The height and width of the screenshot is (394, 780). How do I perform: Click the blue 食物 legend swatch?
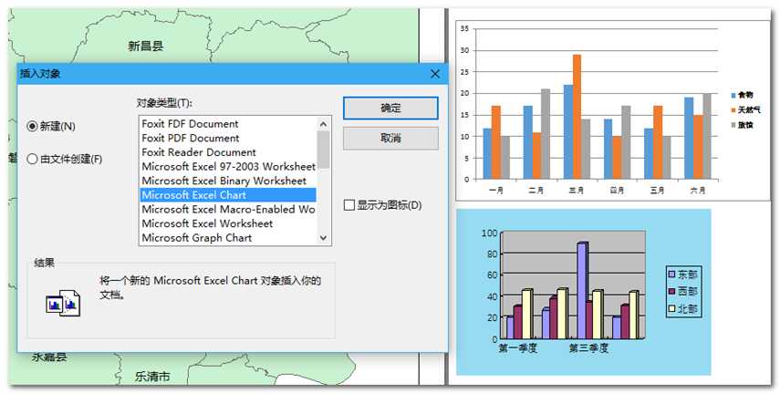(x=733, y=95)
